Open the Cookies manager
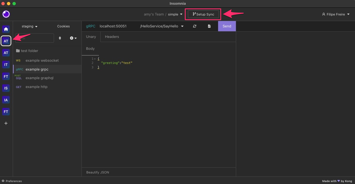 coord(63,26)
